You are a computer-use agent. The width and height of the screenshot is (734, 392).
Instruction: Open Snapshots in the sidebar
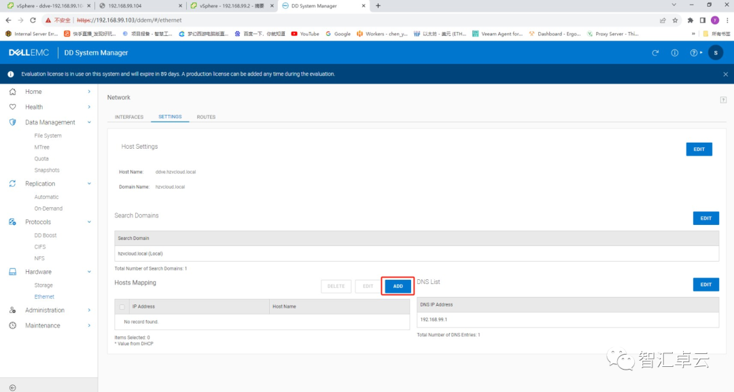pyautogui.click(x=47, y=171)
